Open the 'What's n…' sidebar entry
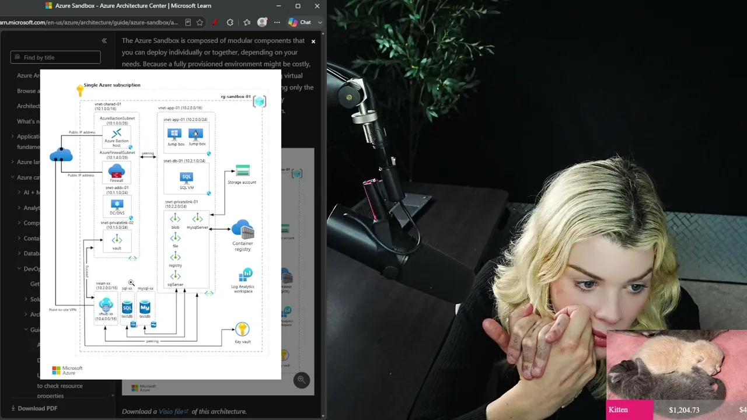The width and height of the screenshot is (747, 420). tap(29, 121)
